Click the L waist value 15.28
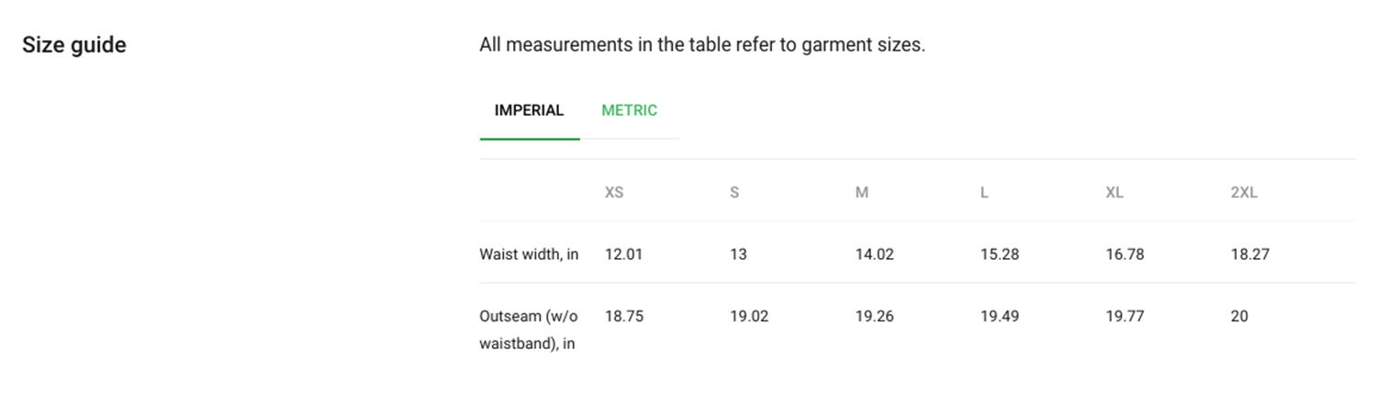 [1000, 254]
